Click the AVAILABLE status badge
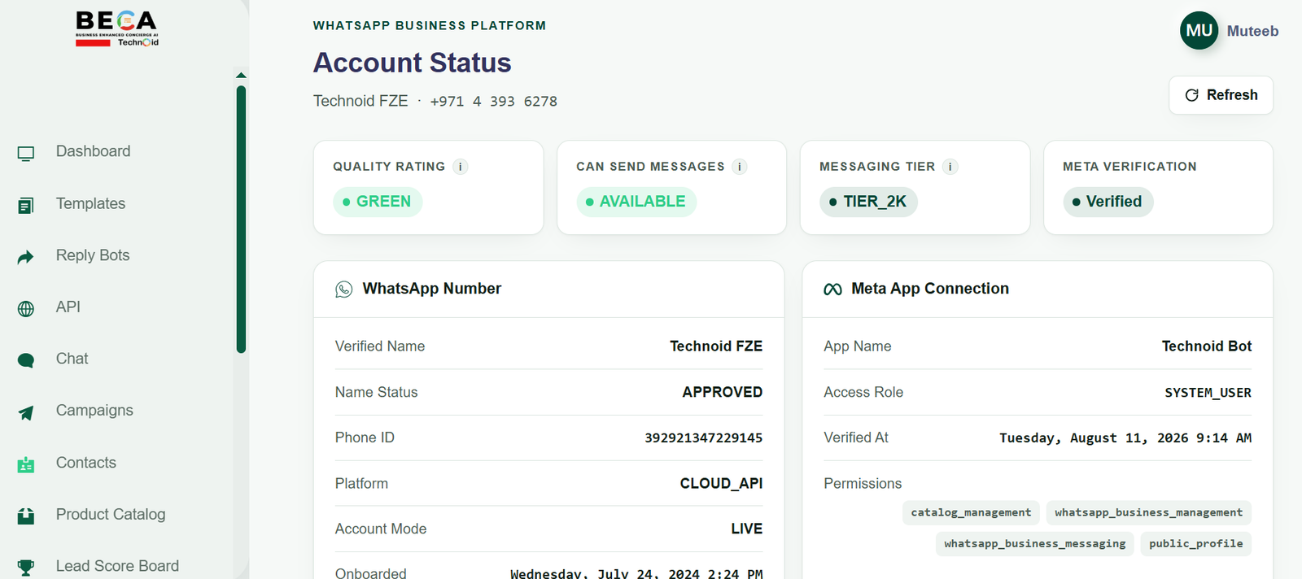This screenshot has height=579, width=1302. (636, 202)
